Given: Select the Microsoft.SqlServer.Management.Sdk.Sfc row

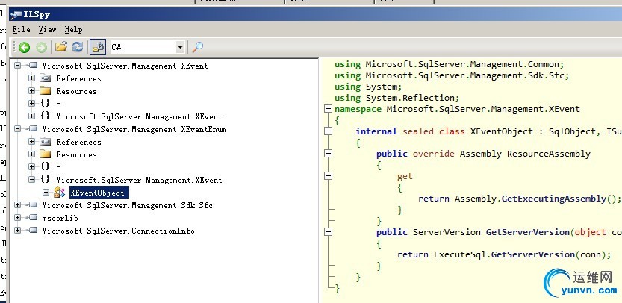Looking at the screenshot, I should [x=128, y=205].
